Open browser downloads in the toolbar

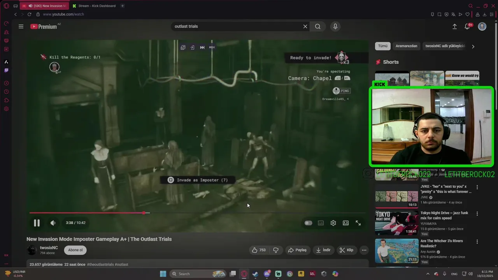(484, 14)
